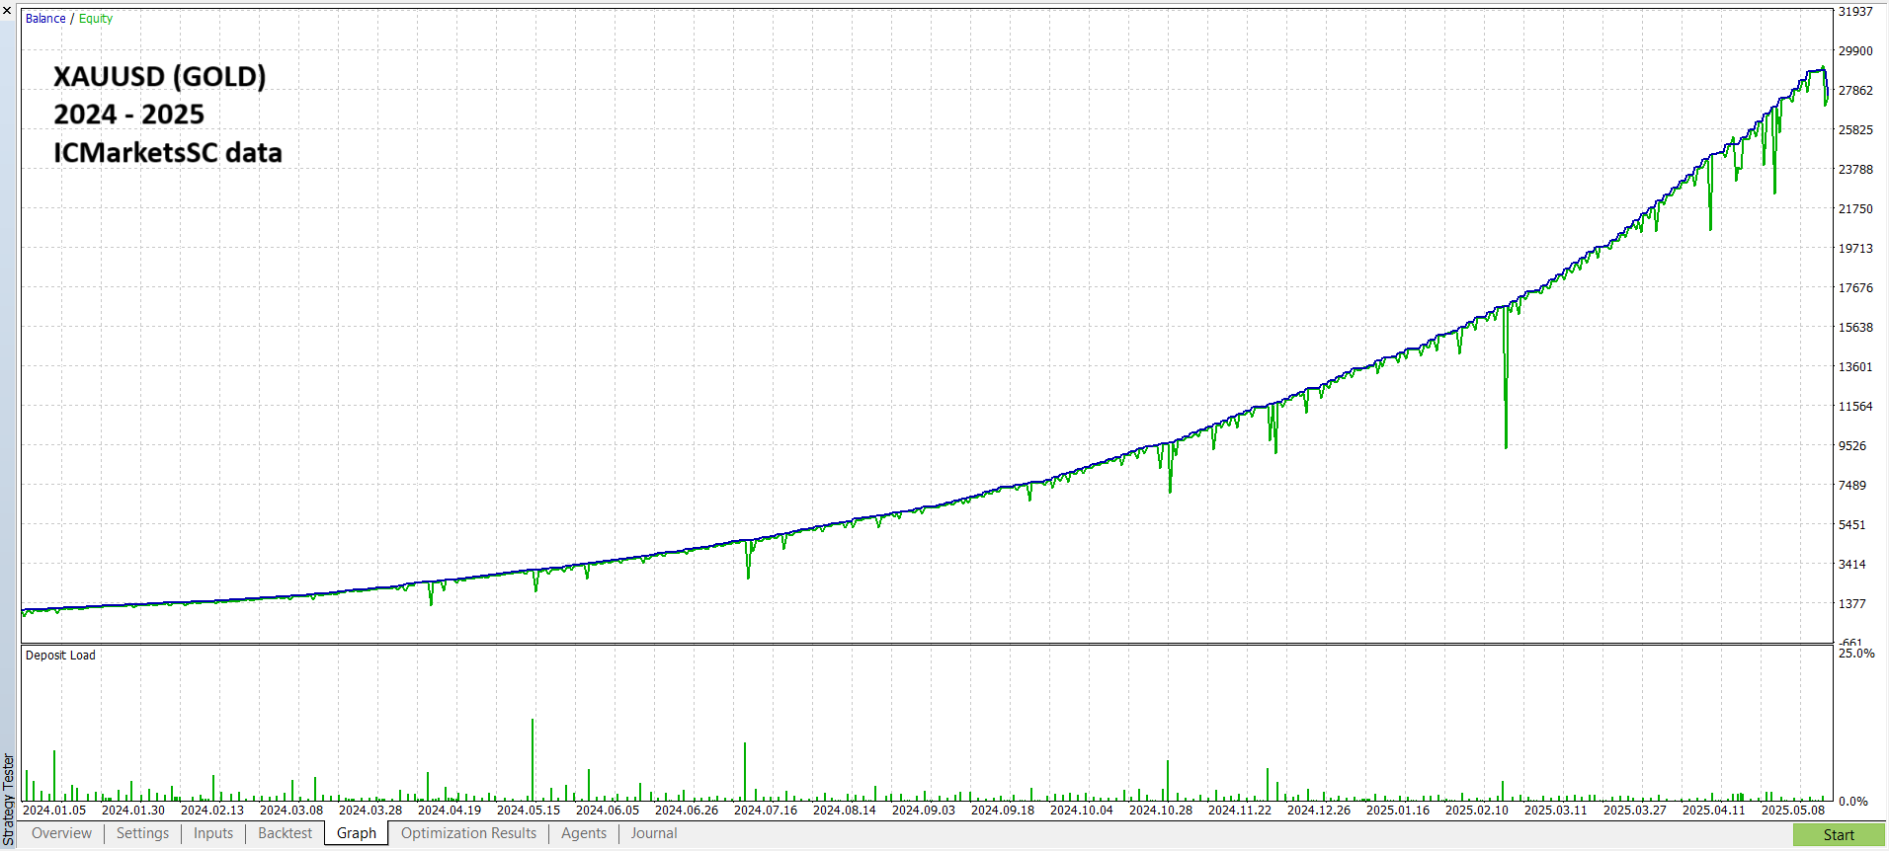Click the 15638 axis value
The image size is (1889, 851).
(1855, 328)
